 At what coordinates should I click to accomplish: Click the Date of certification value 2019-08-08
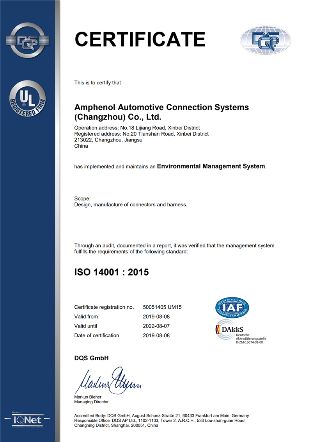coord(156,335)
